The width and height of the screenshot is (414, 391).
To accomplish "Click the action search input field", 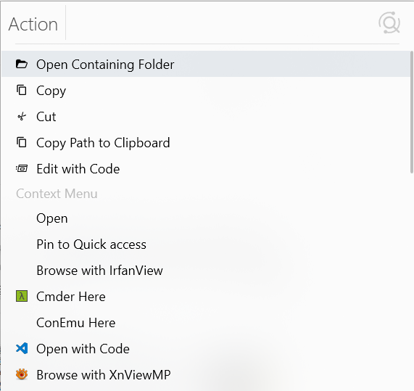I will 220,23.
